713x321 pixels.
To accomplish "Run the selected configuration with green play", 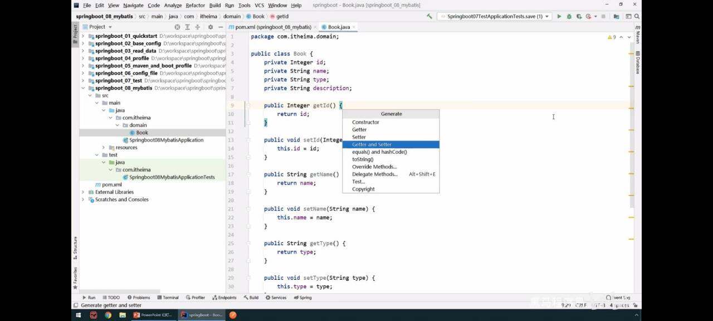I will coord(559,16).
